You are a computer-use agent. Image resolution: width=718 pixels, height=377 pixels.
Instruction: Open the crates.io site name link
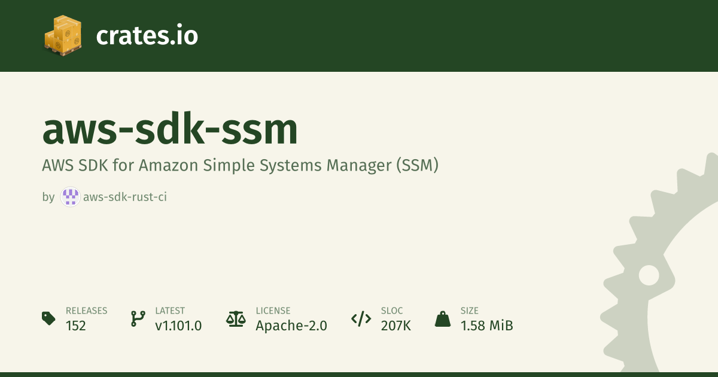coord(147,36)
